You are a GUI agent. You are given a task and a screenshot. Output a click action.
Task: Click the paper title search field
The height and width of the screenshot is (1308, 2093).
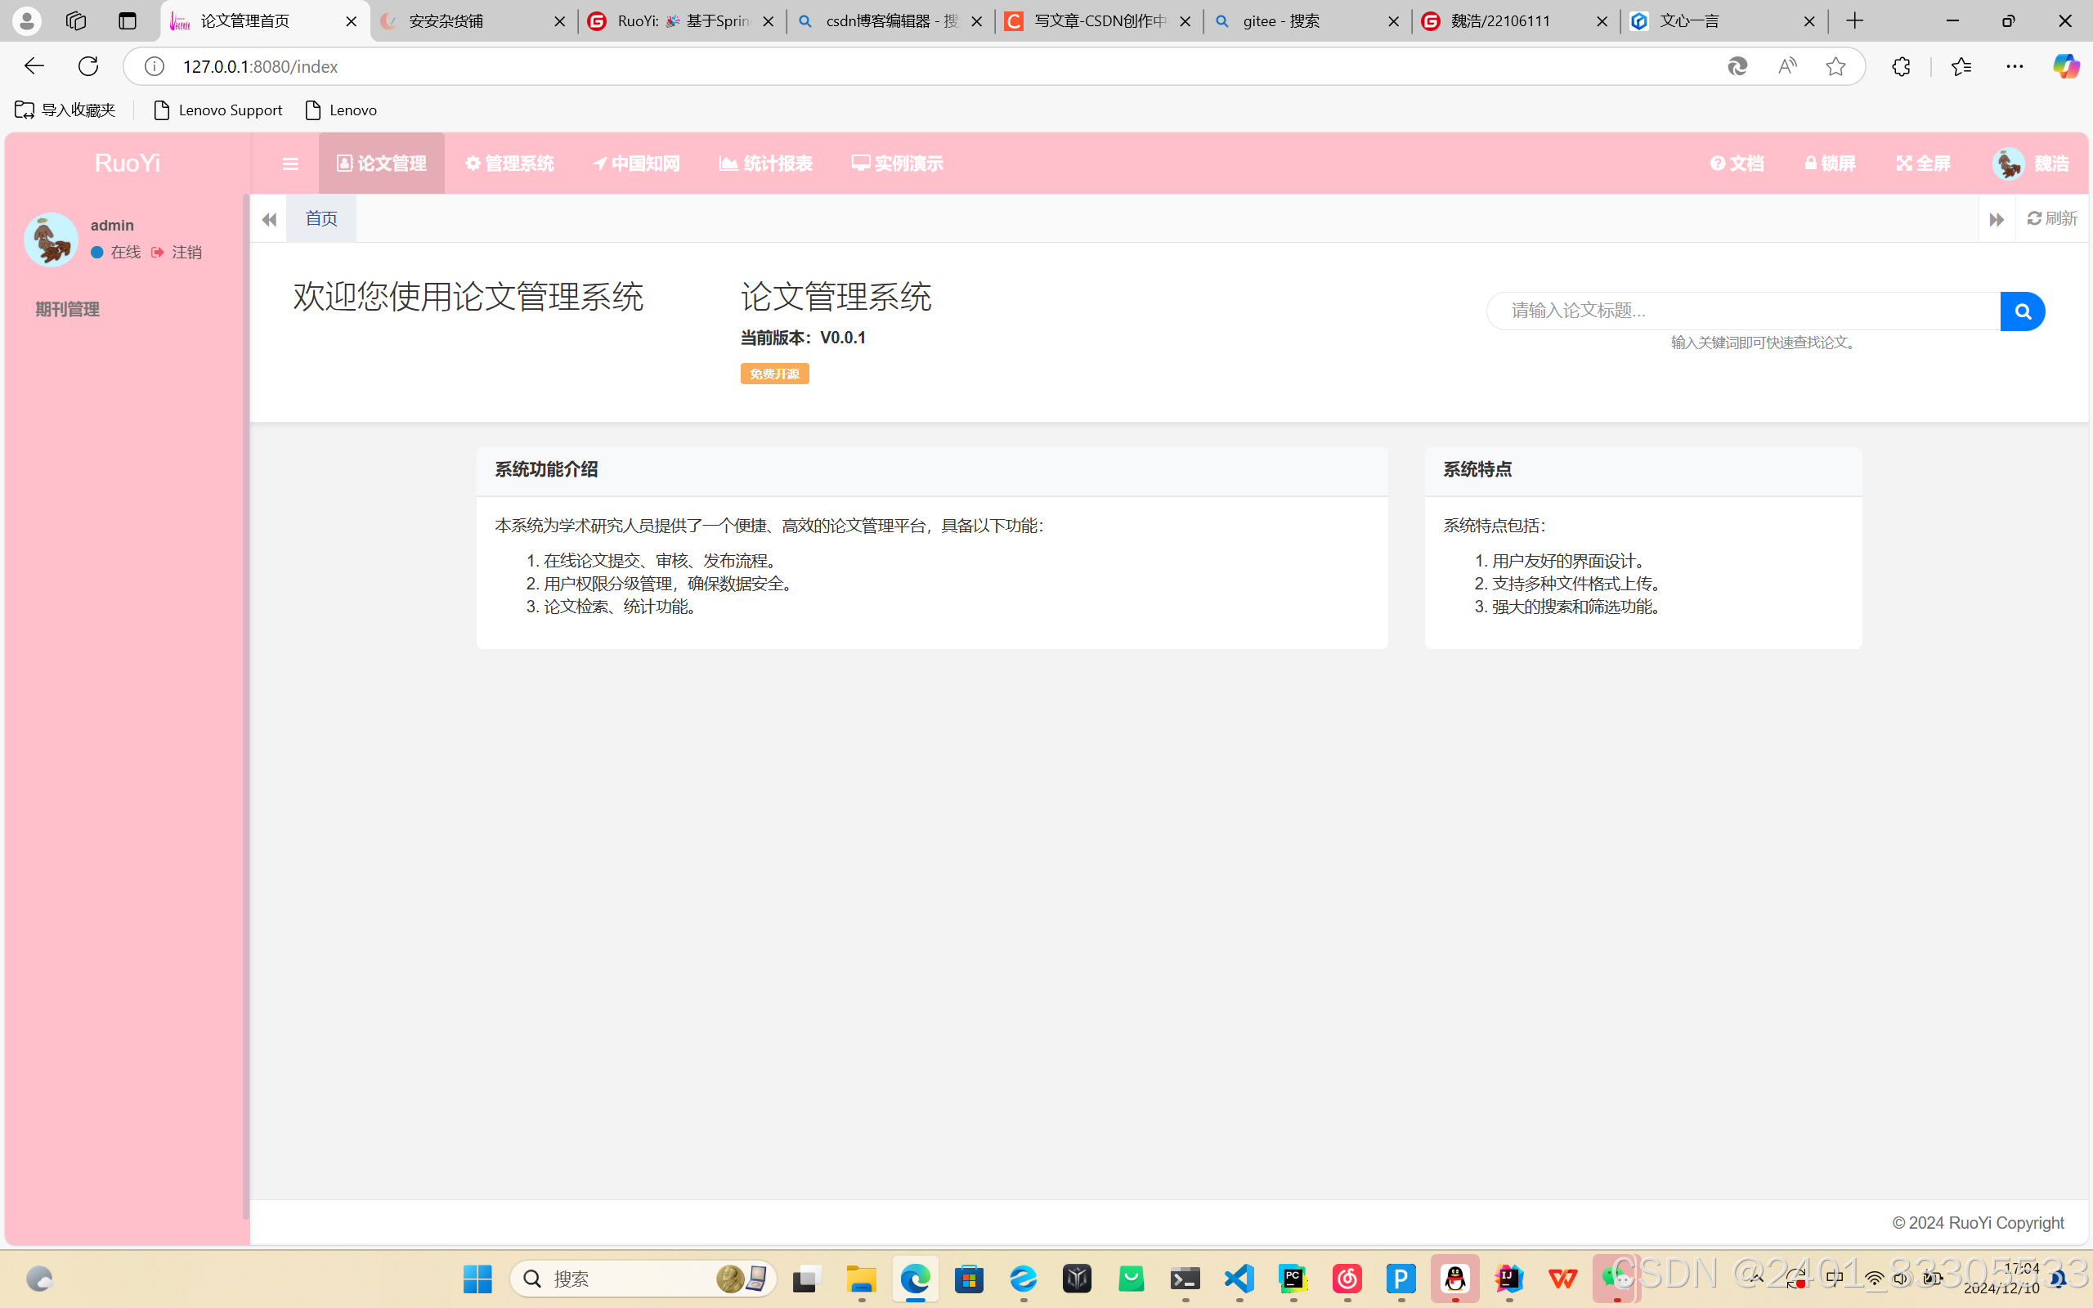tap(1743, 311)
